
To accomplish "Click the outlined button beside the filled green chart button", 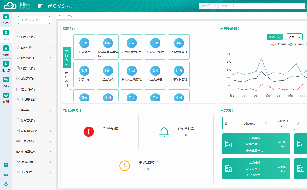I will click(294, 37).
